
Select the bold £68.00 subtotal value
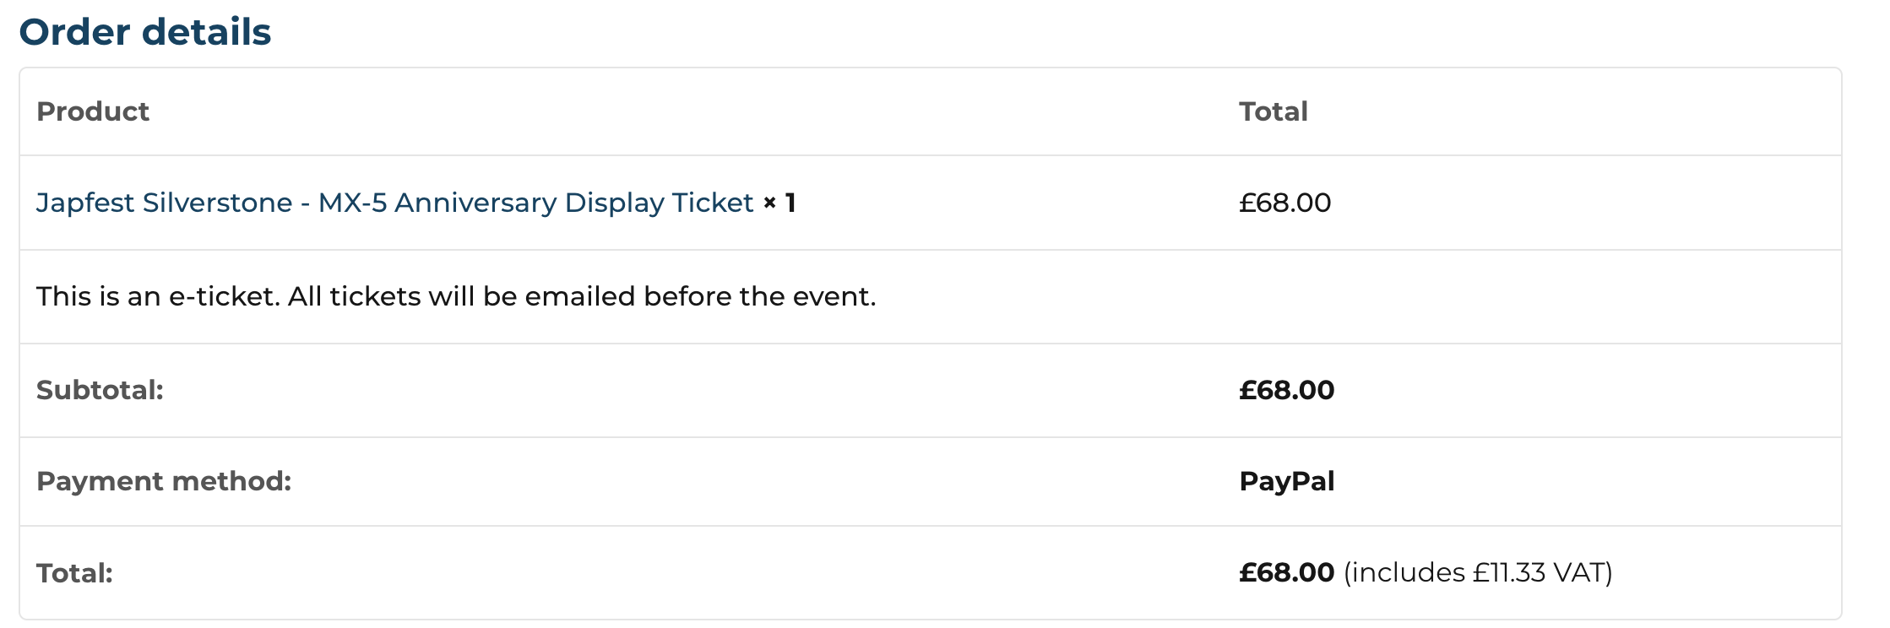point(1286,390)
